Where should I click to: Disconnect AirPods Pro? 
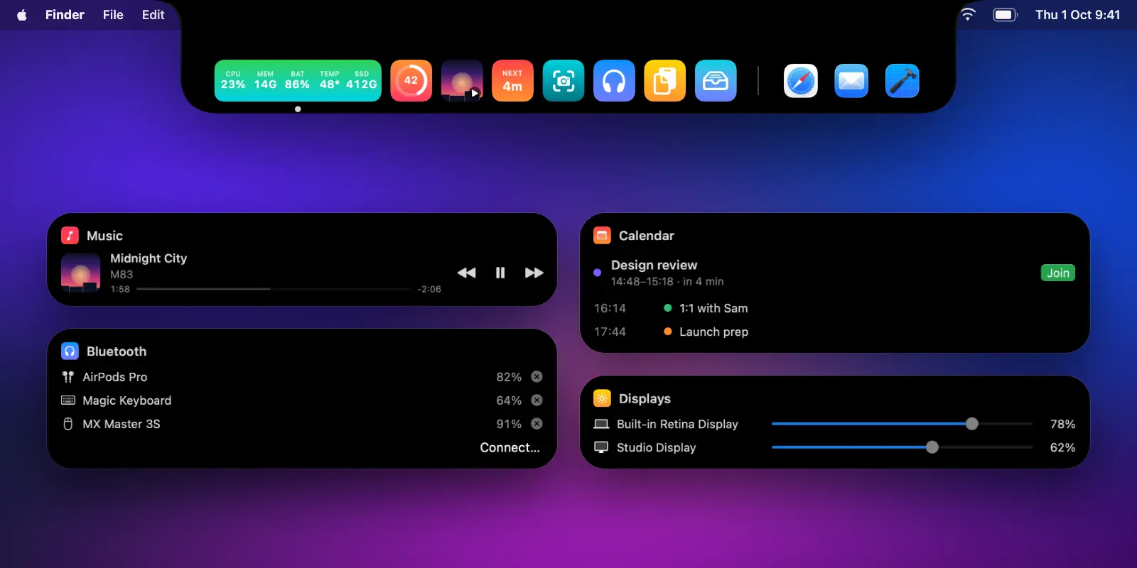[x=537, y=377]
